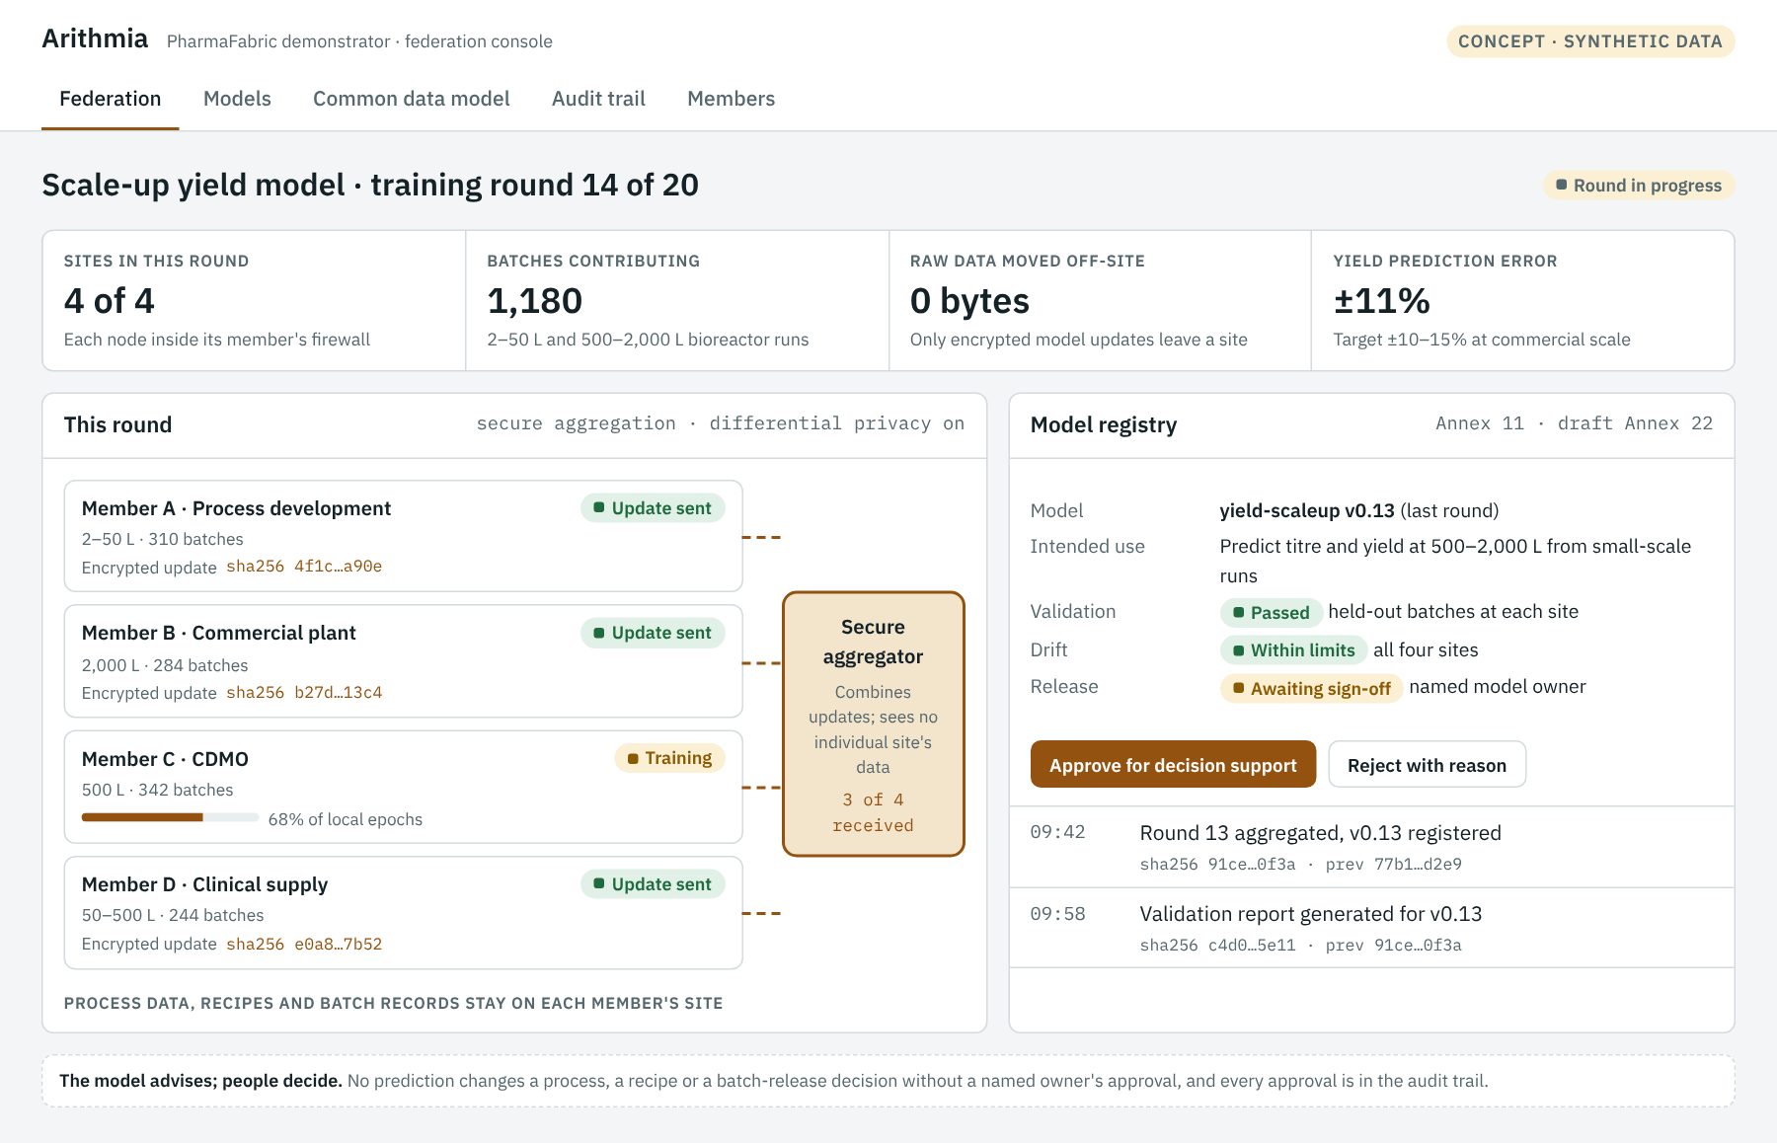The height and width of the screenshot is (1143, 1777).
Task: Click the 3 of 4 received count
Action: point(873,812)
